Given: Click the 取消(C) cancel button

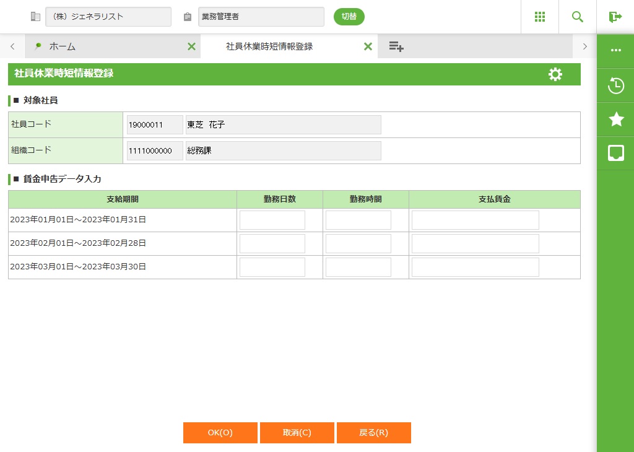Looking at the screenshot, I should 297,433.
